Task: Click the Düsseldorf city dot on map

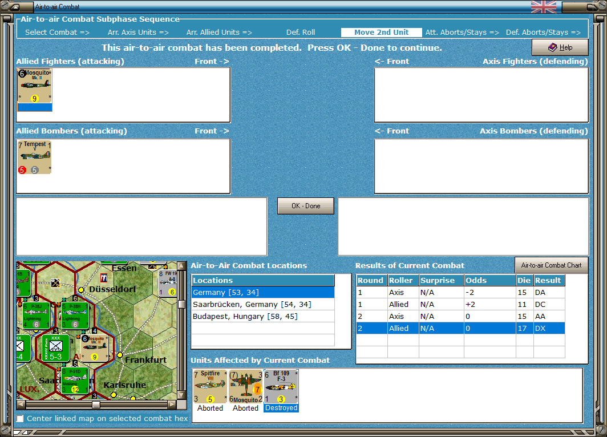Action: (81, 290)
